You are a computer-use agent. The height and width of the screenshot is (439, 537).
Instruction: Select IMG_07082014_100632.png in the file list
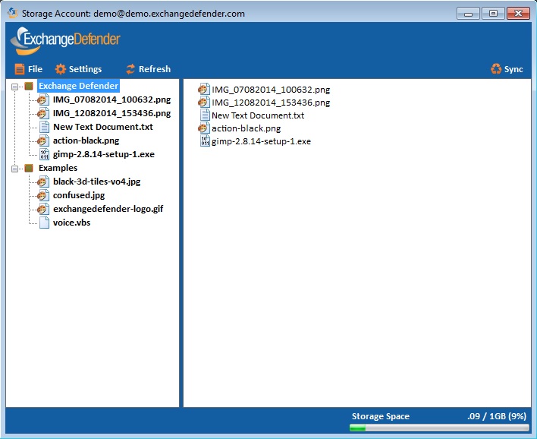point(270,90)
